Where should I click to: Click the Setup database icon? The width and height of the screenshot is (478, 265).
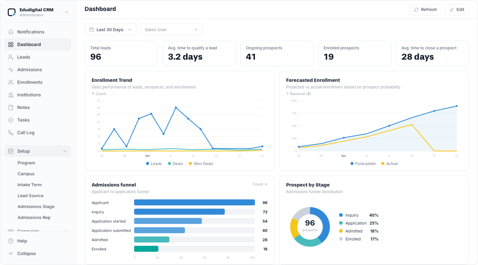pos(11,151)
